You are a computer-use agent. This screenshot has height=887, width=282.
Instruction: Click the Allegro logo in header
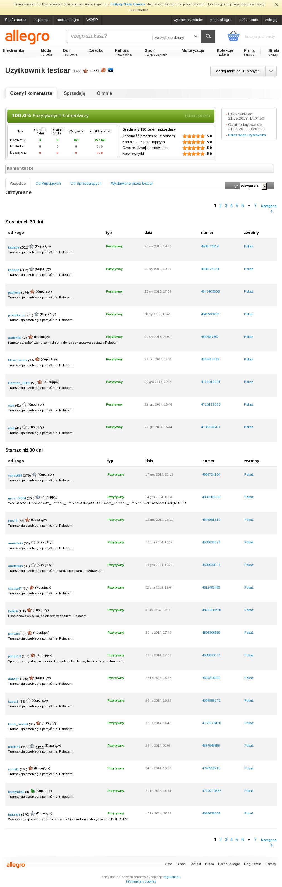(27, 37)
